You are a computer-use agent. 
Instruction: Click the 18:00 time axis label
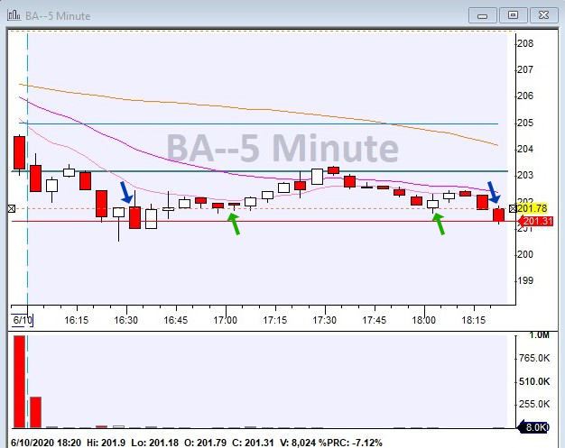pos(424,320)
